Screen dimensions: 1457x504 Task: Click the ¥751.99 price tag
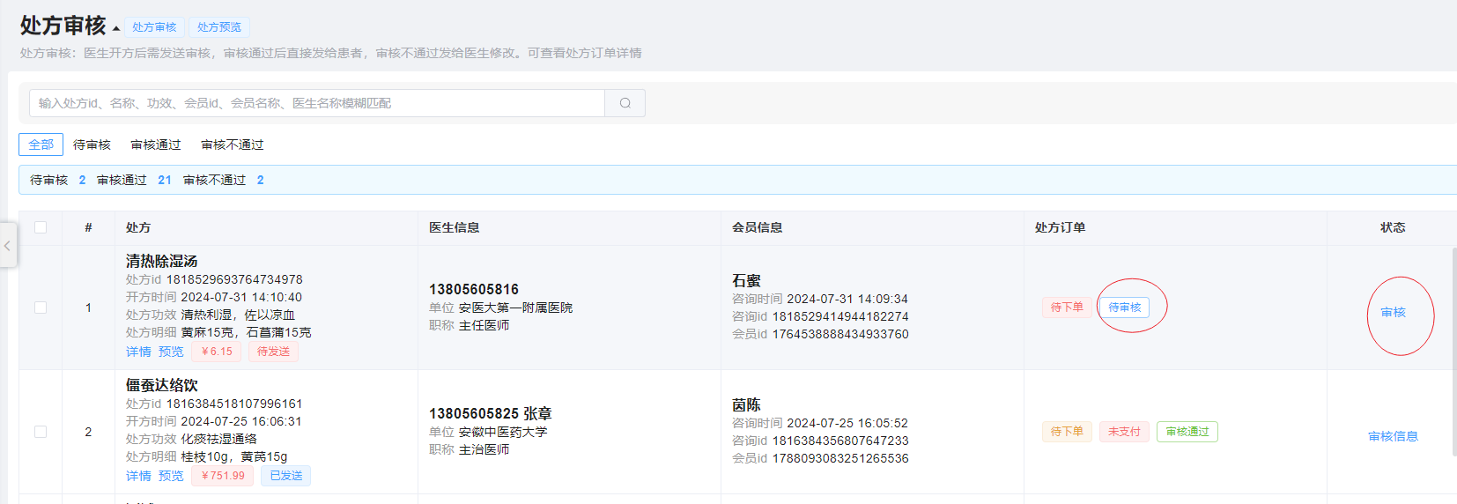click(223, 476)
